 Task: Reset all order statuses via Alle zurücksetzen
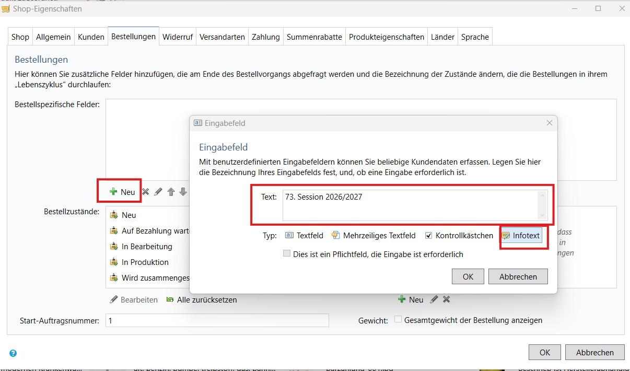202,300
